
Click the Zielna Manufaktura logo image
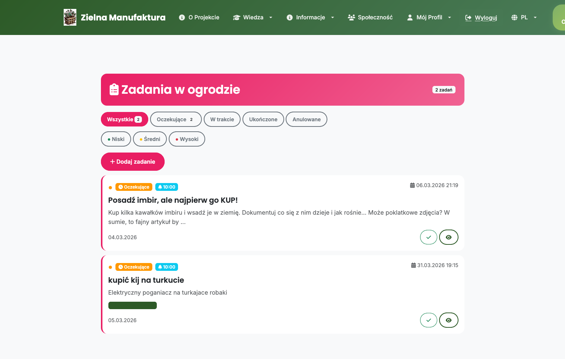(70, 17)
